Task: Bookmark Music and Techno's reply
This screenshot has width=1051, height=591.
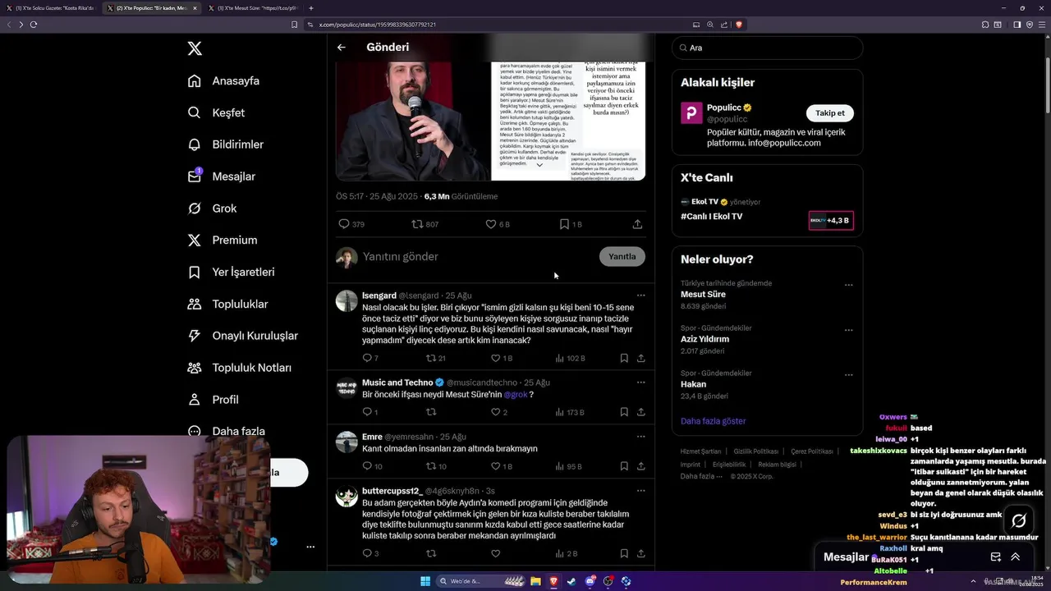Action: coord(624,412)
